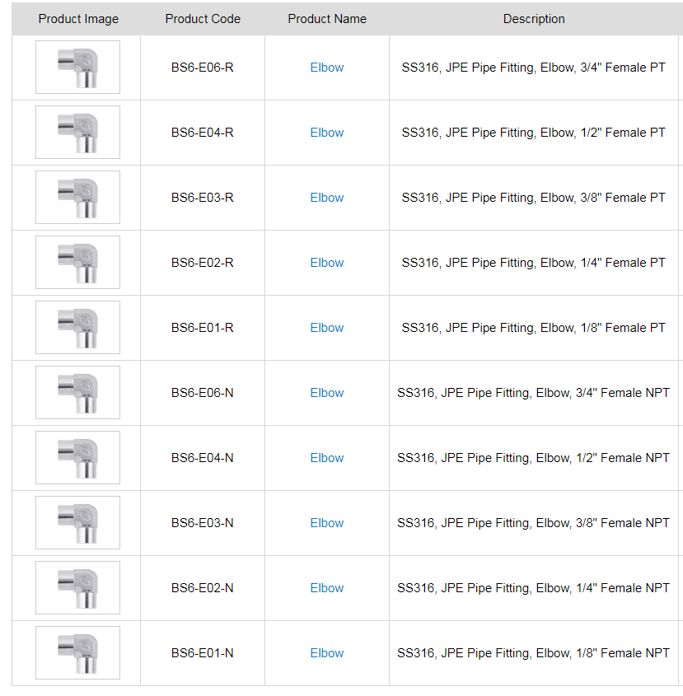Open the Elbow link for BS6-E06-R
This screenshot has height=696, width=683.
pos(327,68)
